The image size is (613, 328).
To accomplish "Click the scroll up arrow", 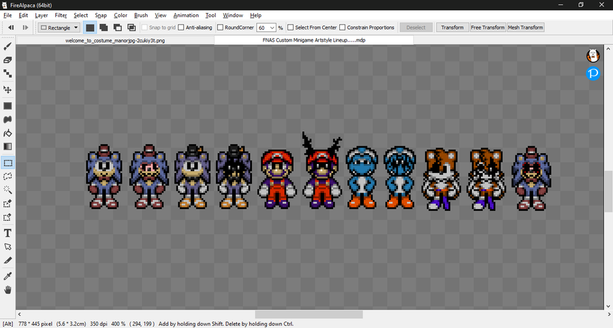I will click(608, 48).
